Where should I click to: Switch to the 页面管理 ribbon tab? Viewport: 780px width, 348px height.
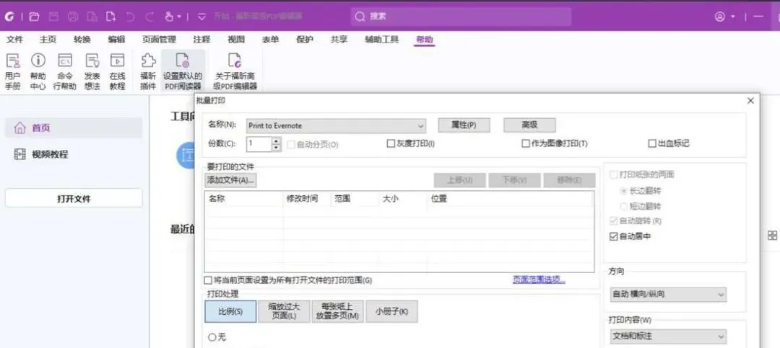coord(159,40)
